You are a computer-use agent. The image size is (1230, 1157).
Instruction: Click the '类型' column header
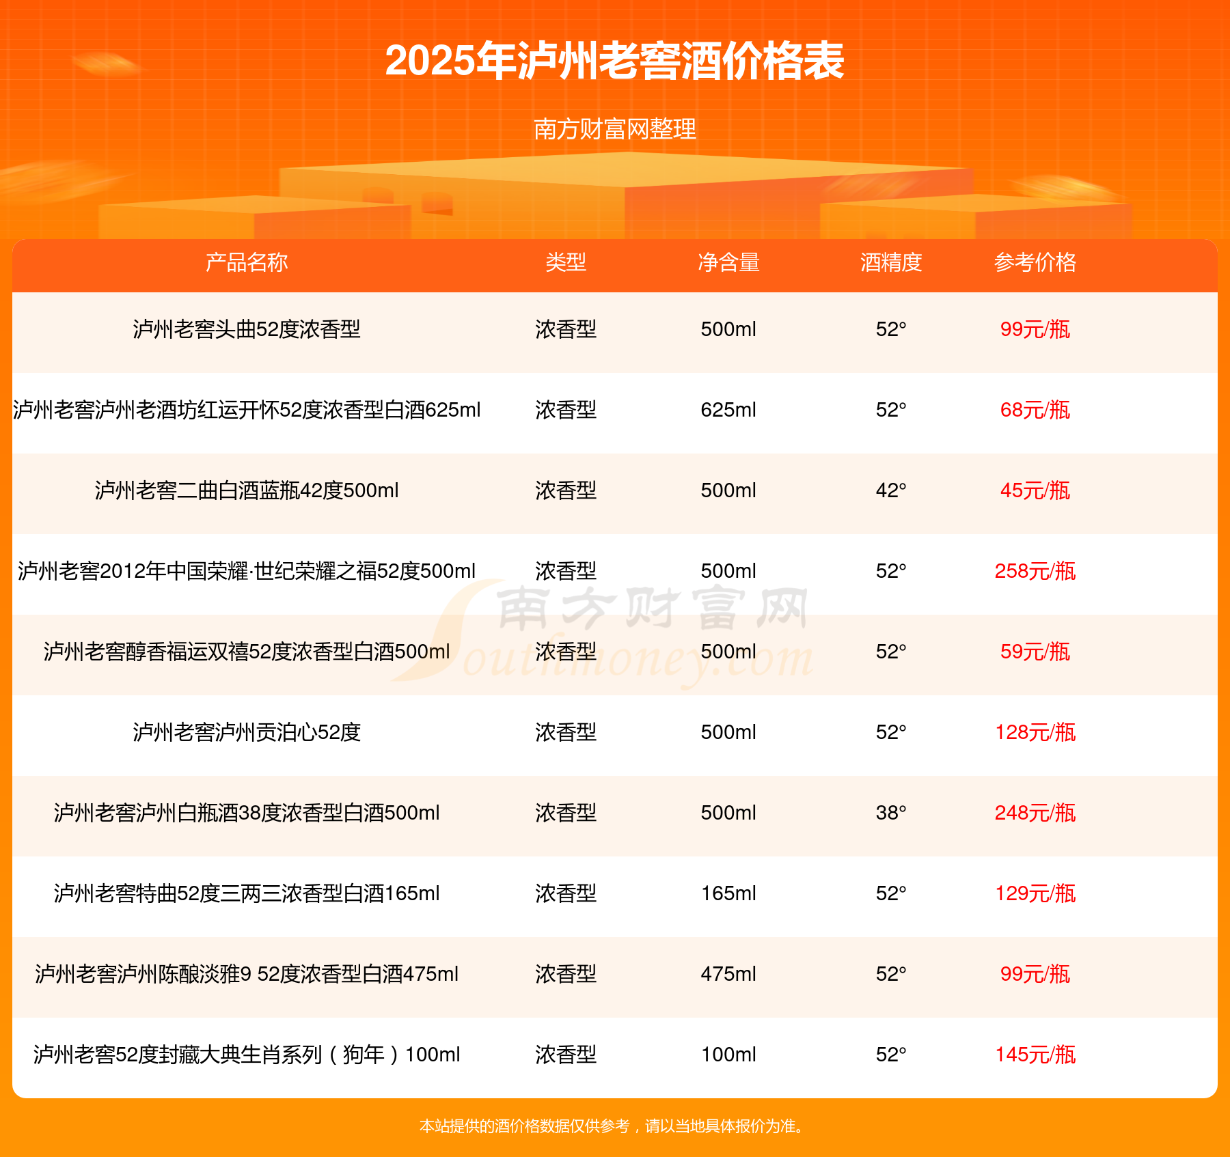pos(566,262)
